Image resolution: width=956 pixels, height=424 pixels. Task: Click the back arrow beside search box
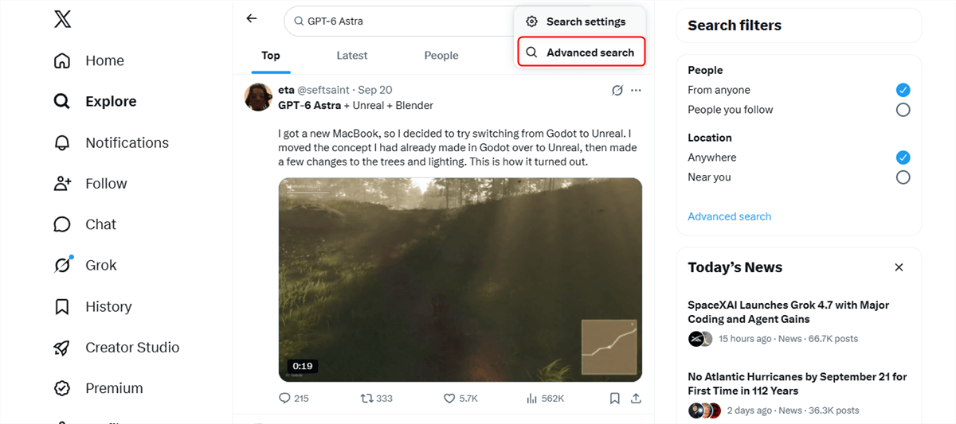252,18
